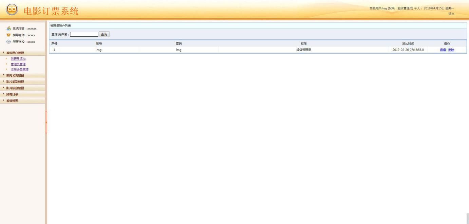Open the 注册会员管理 link
Screen dimensions: 469x224
20,70
